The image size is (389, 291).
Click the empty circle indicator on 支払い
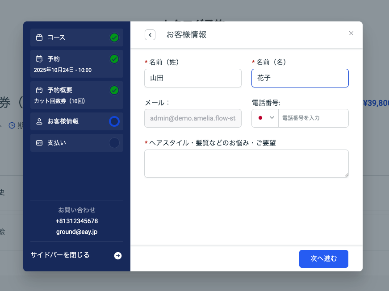(114, 143)
